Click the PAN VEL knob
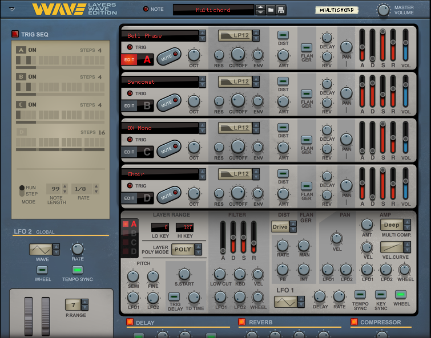 coord(337,238)
